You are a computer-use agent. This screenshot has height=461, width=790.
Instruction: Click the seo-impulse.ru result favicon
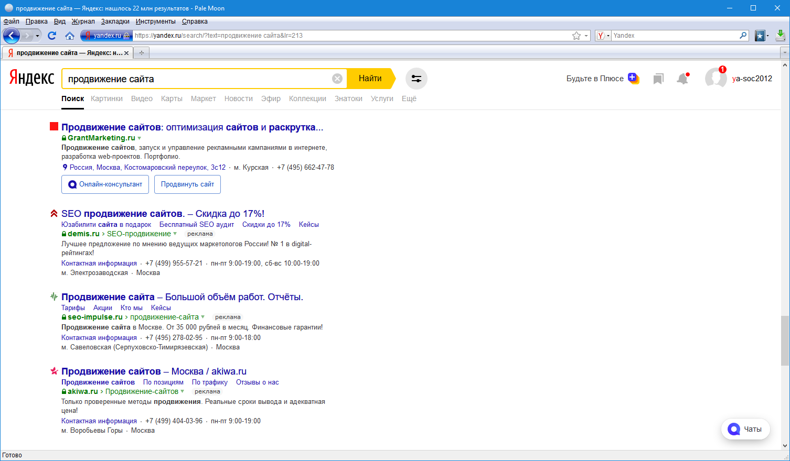coord(54,297)
